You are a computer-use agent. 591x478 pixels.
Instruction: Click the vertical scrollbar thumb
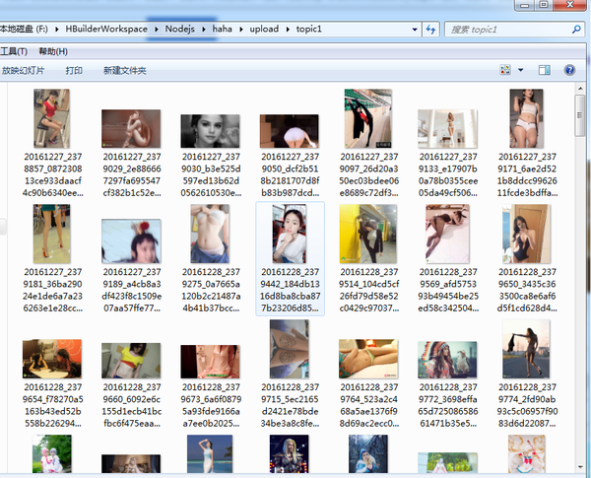580,115
